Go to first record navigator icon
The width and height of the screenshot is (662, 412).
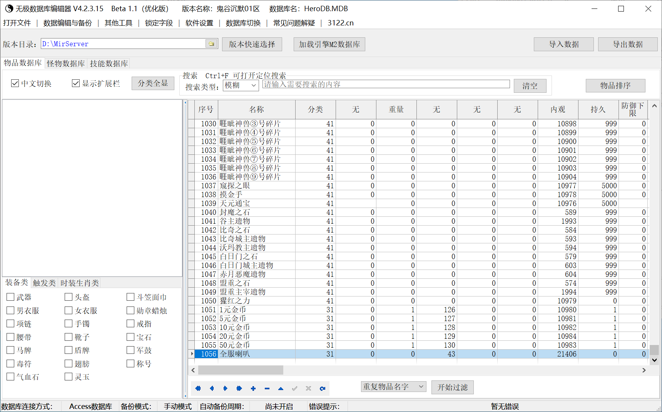tap(198, 388)
